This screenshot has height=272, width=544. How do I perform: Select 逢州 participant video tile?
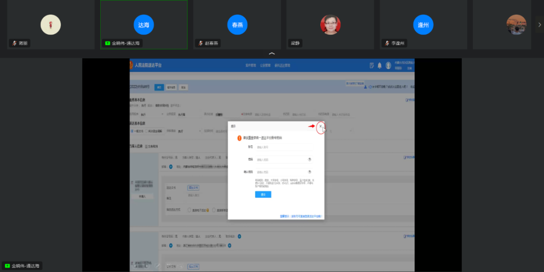click(x=423, y=25)
